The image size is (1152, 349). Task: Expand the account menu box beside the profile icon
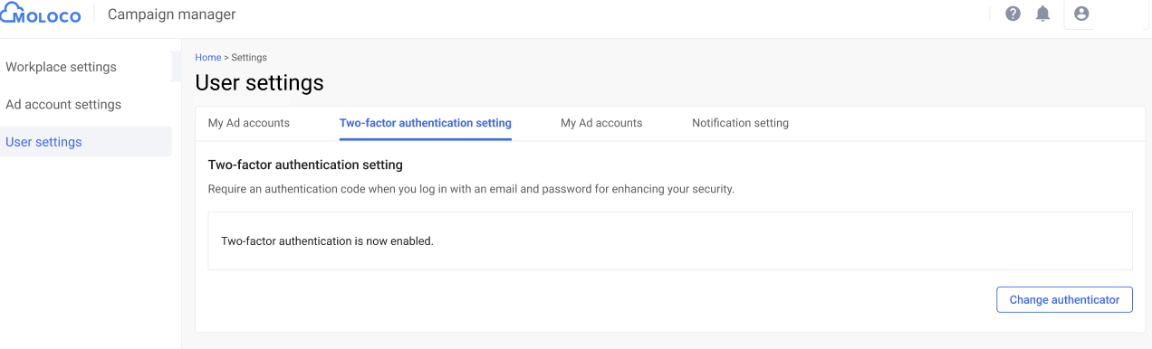click(1107, 14)
